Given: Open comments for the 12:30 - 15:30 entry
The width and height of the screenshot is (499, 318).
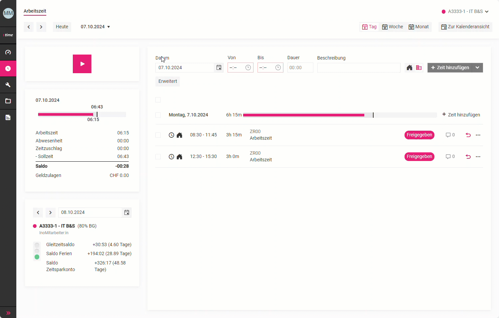Looking at the screenshot, I should click(450, 157).
